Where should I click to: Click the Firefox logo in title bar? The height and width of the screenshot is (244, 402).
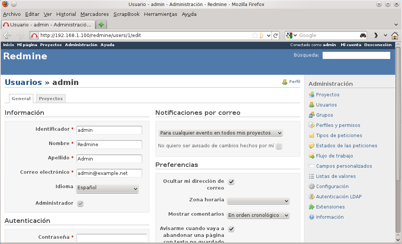(x=5, y=4)
